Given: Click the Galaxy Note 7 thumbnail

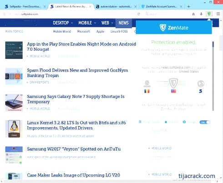Looking at the screenshot, I should (14, 103).
